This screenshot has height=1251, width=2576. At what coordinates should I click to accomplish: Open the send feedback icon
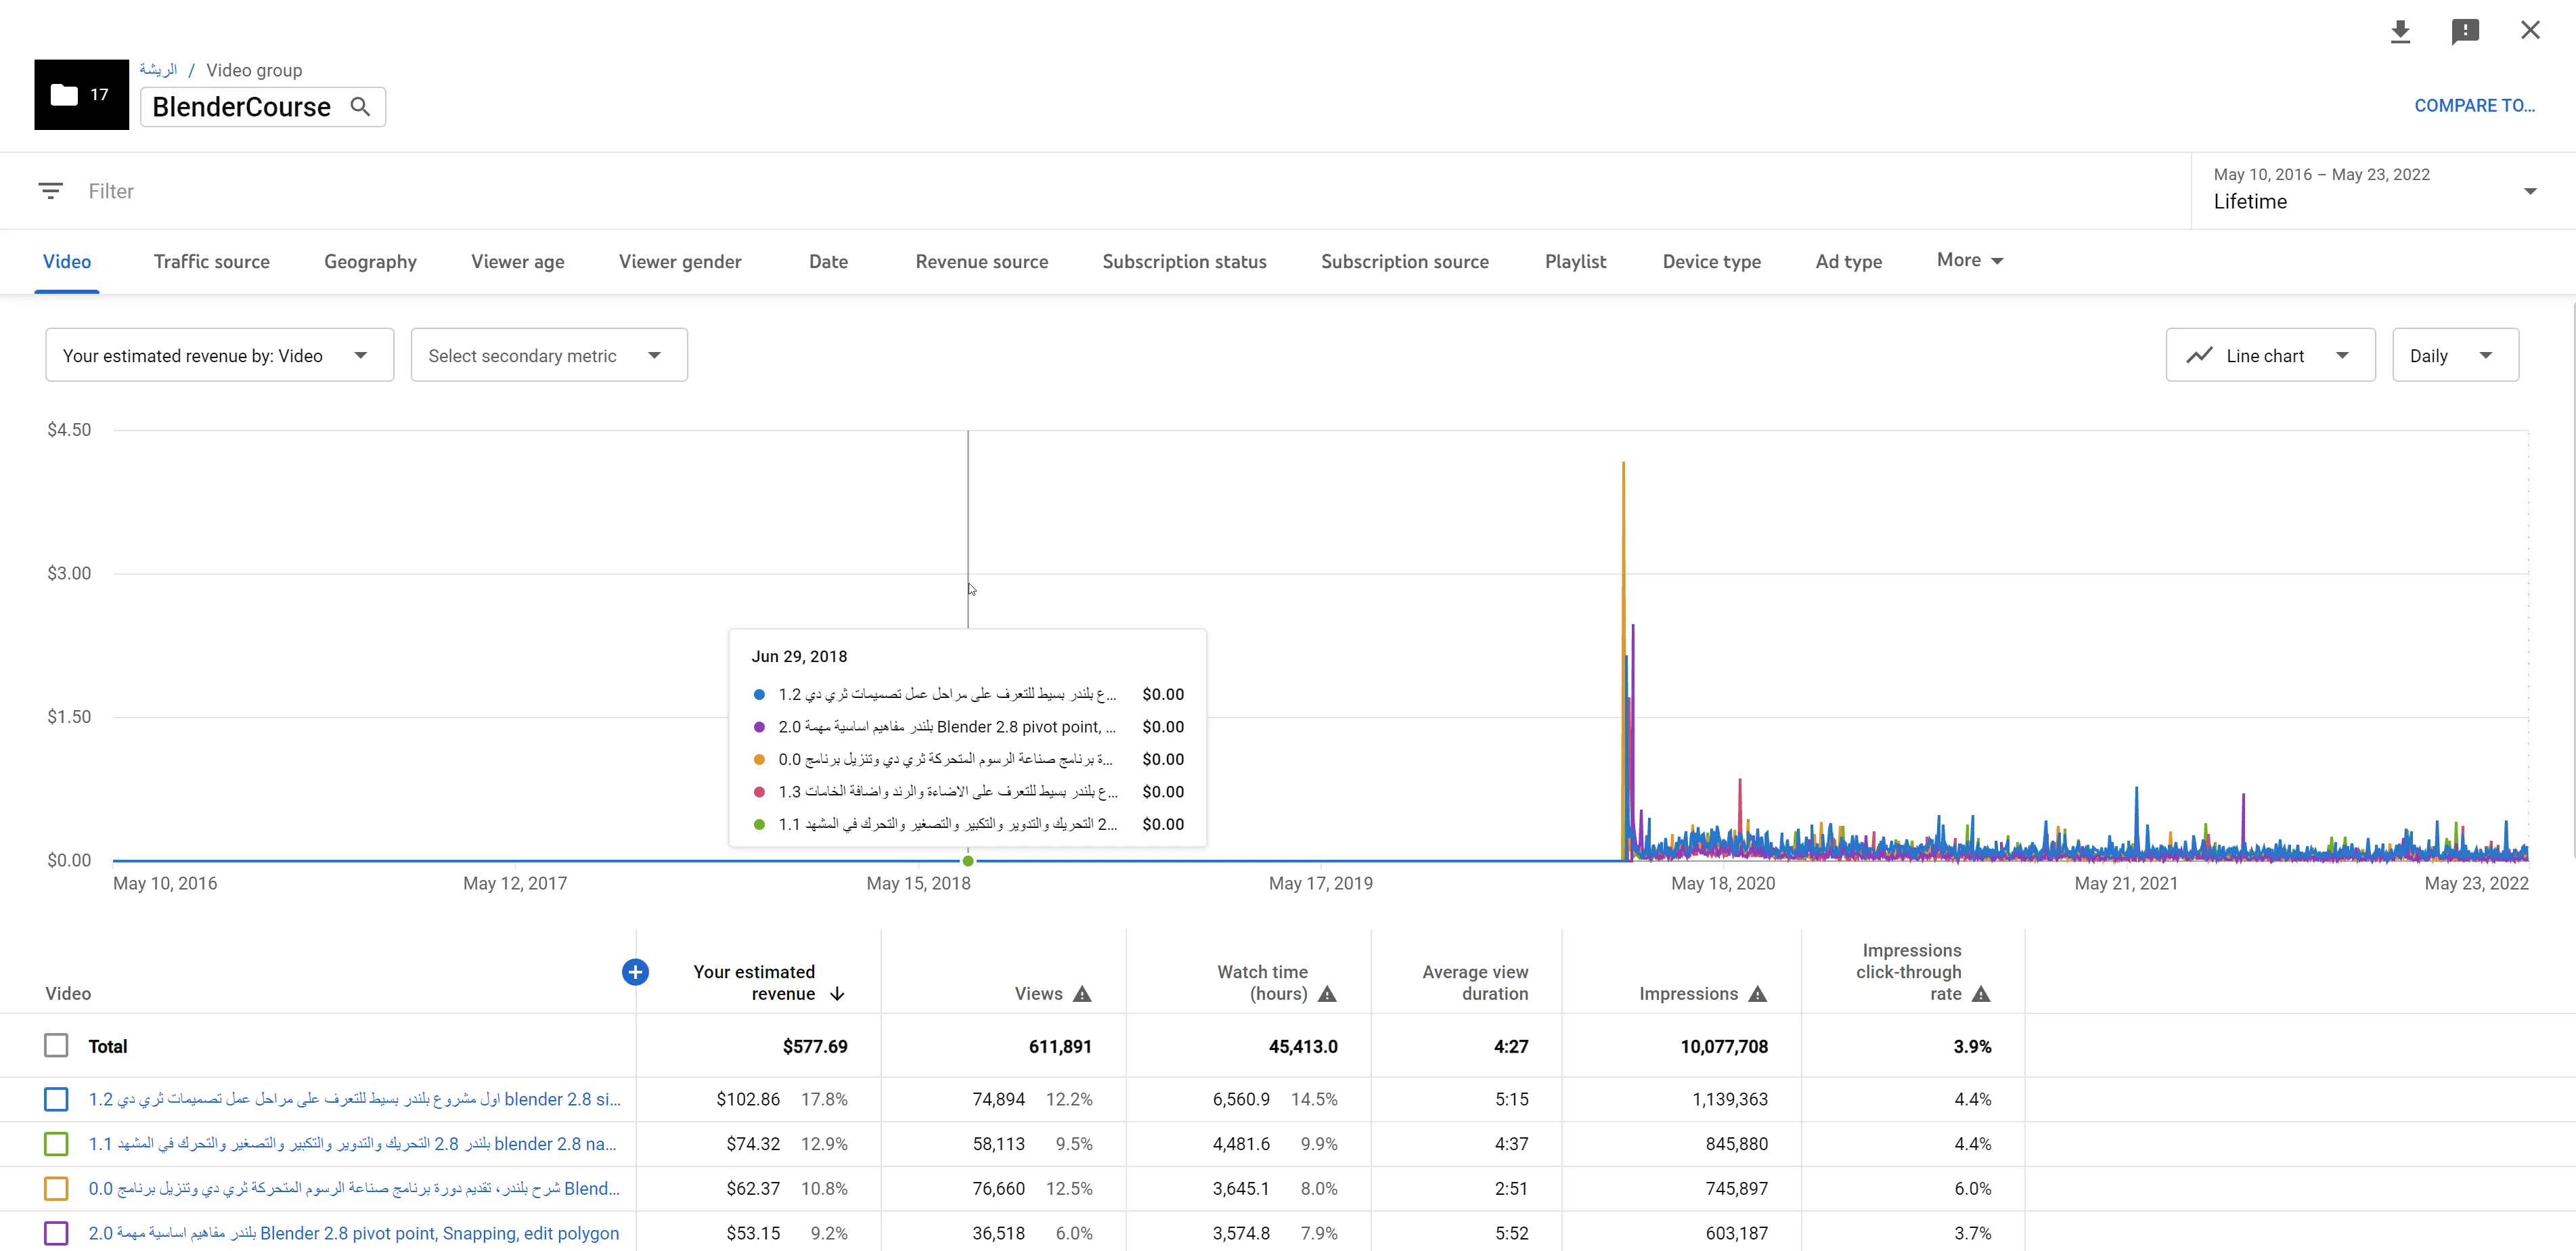2465,32
